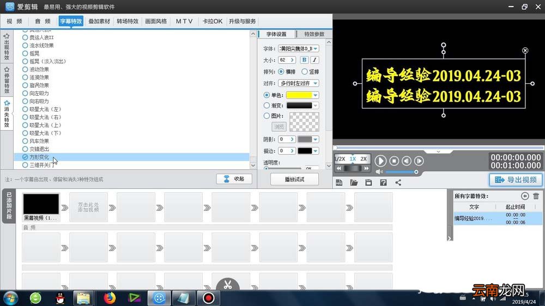The width and height of the screenshot is (545, 306).
Task: Open the 单色 yellow color dropdown arrow
Action: coord(315,95)
